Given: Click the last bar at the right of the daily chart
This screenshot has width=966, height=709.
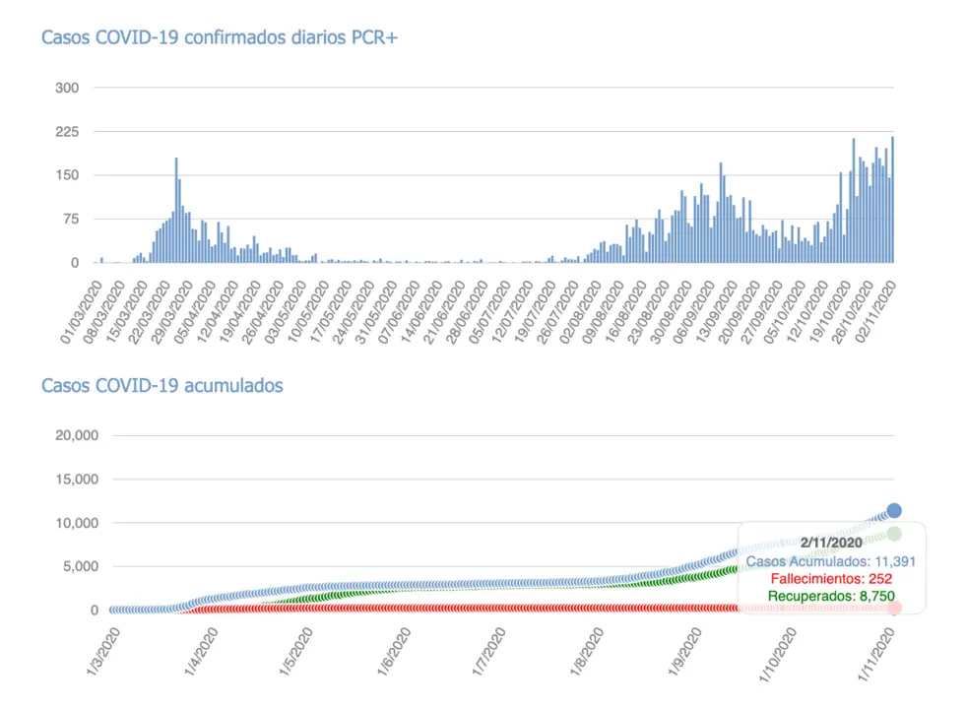Looking at the screenshot, I should click(892, 202).
